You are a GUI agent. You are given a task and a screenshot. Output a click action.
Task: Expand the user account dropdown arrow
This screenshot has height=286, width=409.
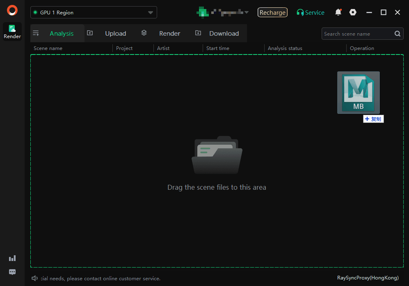coord(246,12)
